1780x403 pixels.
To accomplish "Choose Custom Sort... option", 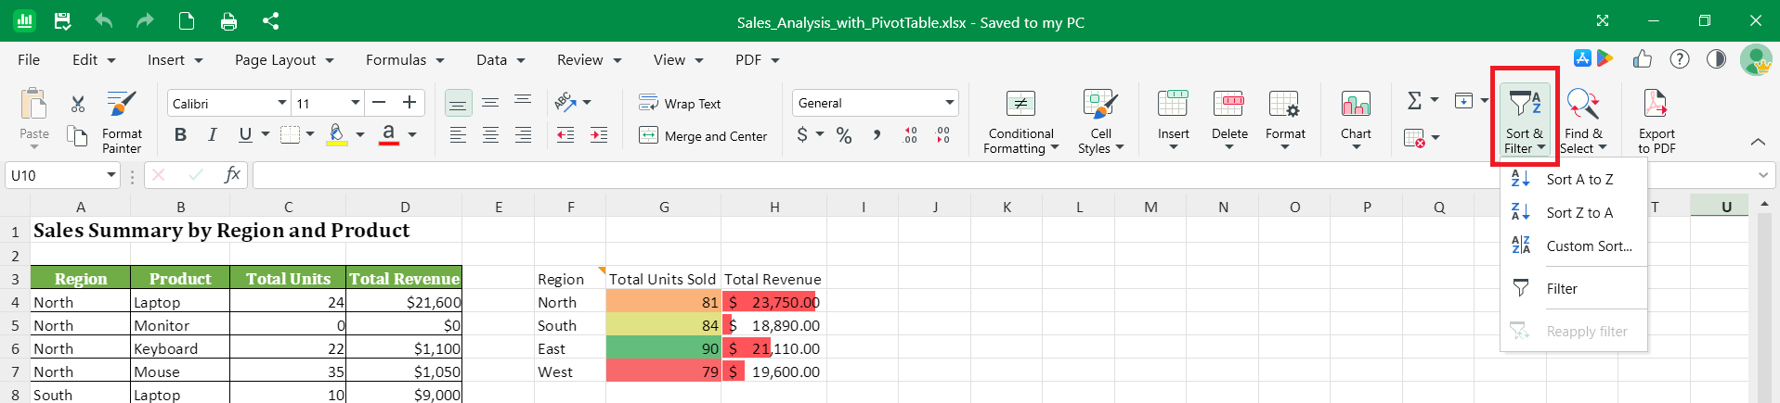I will tap(1574, 246).
